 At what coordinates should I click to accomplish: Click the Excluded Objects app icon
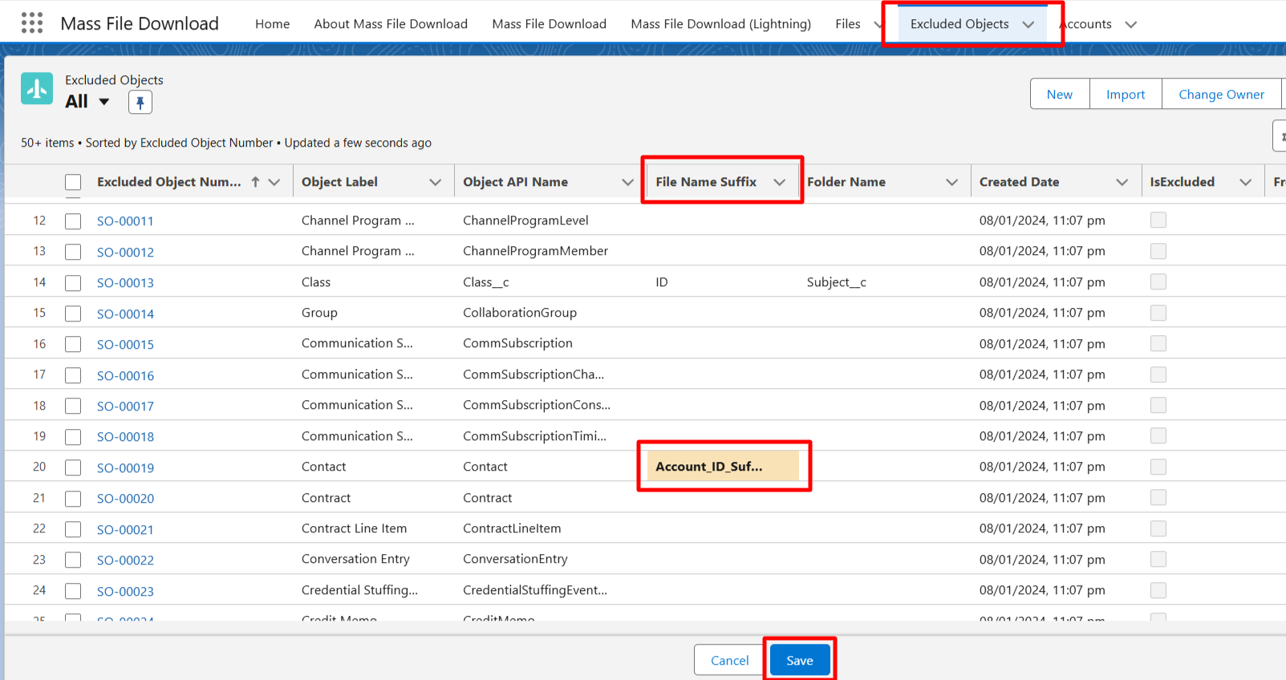pyautogui.click(x=37, y=89)
